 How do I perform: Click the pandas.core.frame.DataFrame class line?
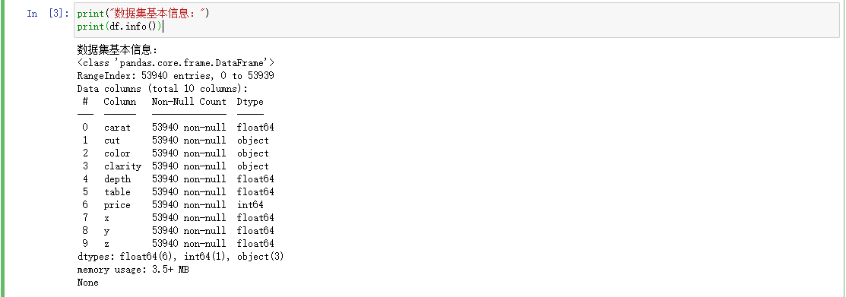click(176, 63)
